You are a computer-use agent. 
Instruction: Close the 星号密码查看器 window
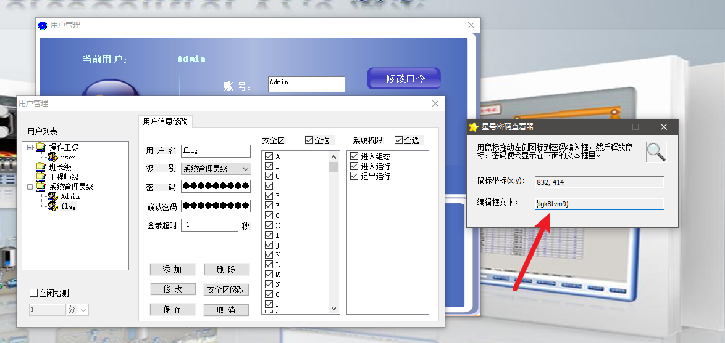[663, 127]
